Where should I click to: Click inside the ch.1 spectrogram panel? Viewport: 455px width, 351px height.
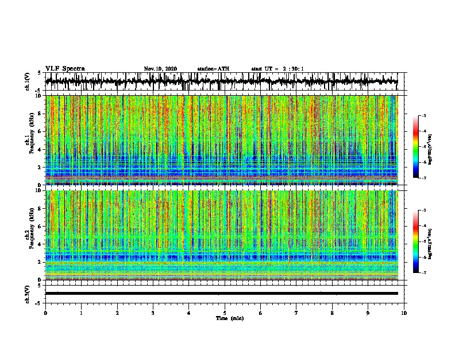pyautogui.click(x=221, y=140)
